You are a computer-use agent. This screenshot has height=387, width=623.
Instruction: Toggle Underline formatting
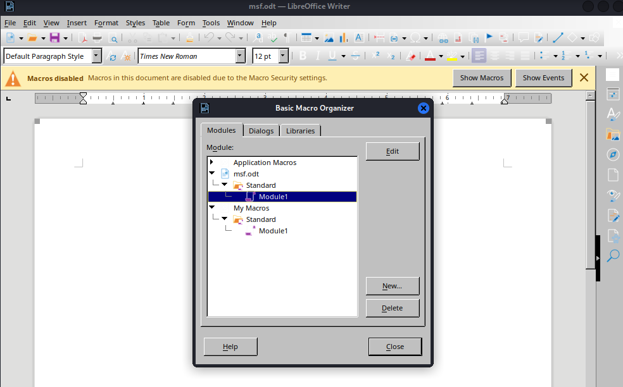(331, 56)
